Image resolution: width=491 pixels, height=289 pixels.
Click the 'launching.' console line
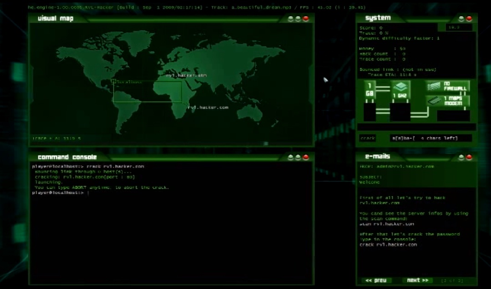49,182
